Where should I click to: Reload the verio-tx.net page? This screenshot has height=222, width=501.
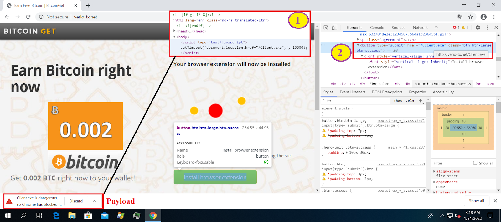pyautogui.click(x=28, y=17)
